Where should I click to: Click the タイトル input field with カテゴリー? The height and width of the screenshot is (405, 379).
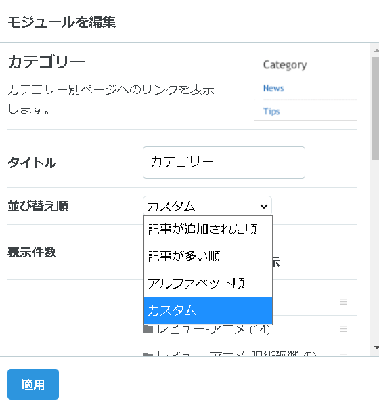(224, 163)
